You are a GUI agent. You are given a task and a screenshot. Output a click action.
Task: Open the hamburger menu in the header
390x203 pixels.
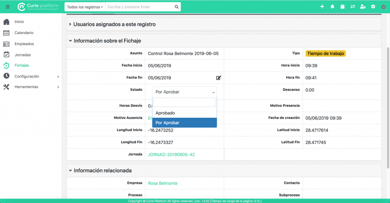(7, 6)
